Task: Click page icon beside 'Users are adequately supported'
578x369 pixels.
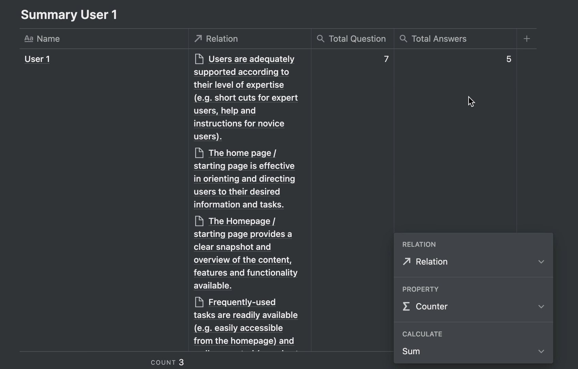Action: (x=199, y=59)
